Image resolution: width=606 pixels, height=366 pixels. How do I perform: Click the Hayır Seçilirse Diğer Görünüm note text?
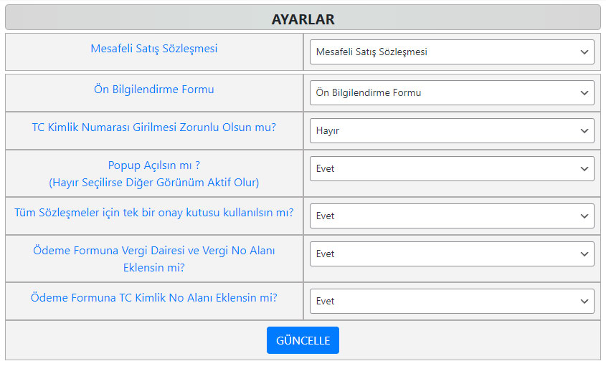tap(153, 182)
